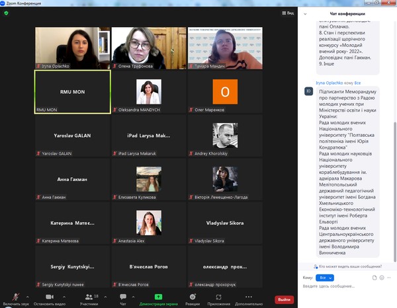Open the Кому recipient dropdown set to Все
397x308 pixels.
click(323, 278)
